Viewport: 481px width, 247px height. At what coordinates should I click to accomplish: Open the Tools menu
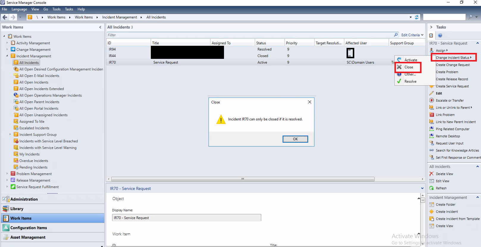57,9
